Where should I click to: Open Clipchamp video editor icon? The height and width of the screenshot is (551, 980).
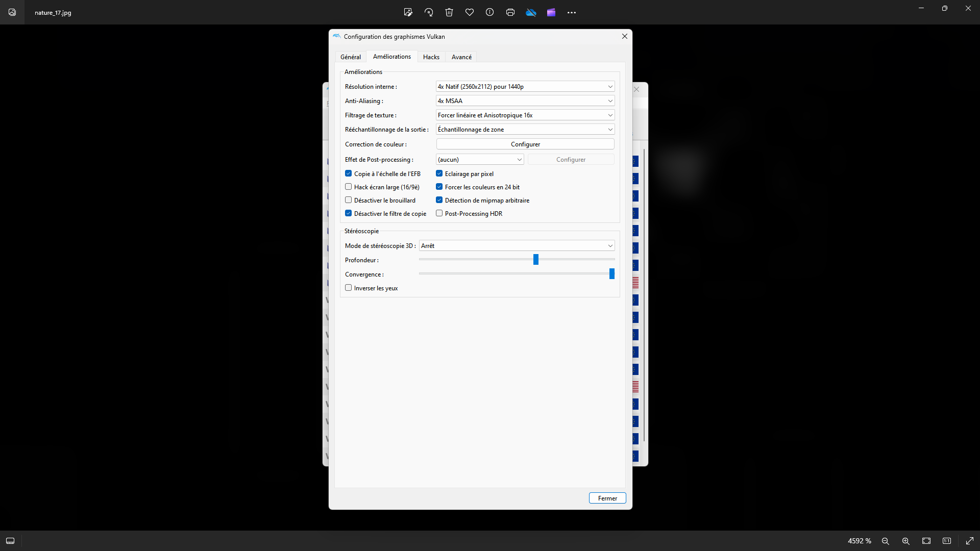[x=551, y=12]
